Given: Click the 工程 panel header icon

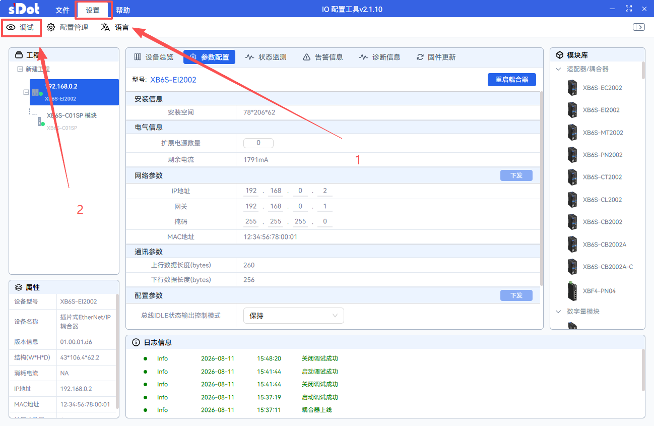Looking at the screenshot, I should (x=19, y=55).
